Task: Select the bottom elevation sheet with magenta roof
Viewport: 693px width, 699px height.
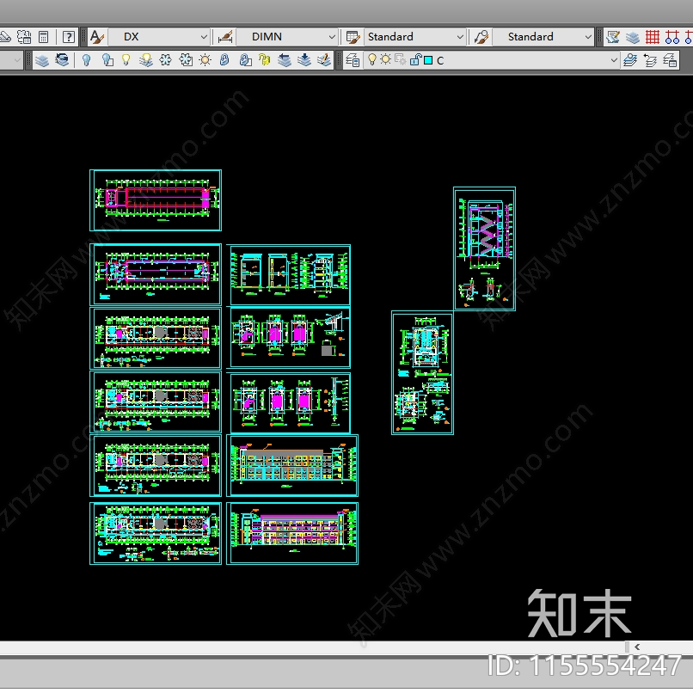Action: coord(292,533)
